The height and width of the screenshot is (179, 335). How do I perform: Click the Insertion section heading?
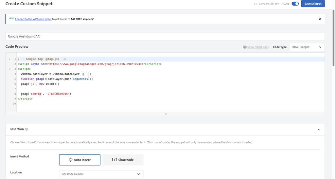click(x=17, y=129)
